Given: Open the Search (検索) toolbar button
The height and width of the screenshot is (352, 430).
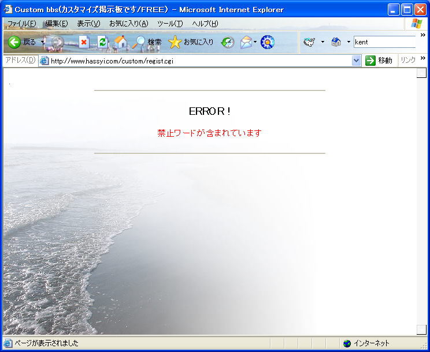Looking at the screenshot, I should coord(147,42).
